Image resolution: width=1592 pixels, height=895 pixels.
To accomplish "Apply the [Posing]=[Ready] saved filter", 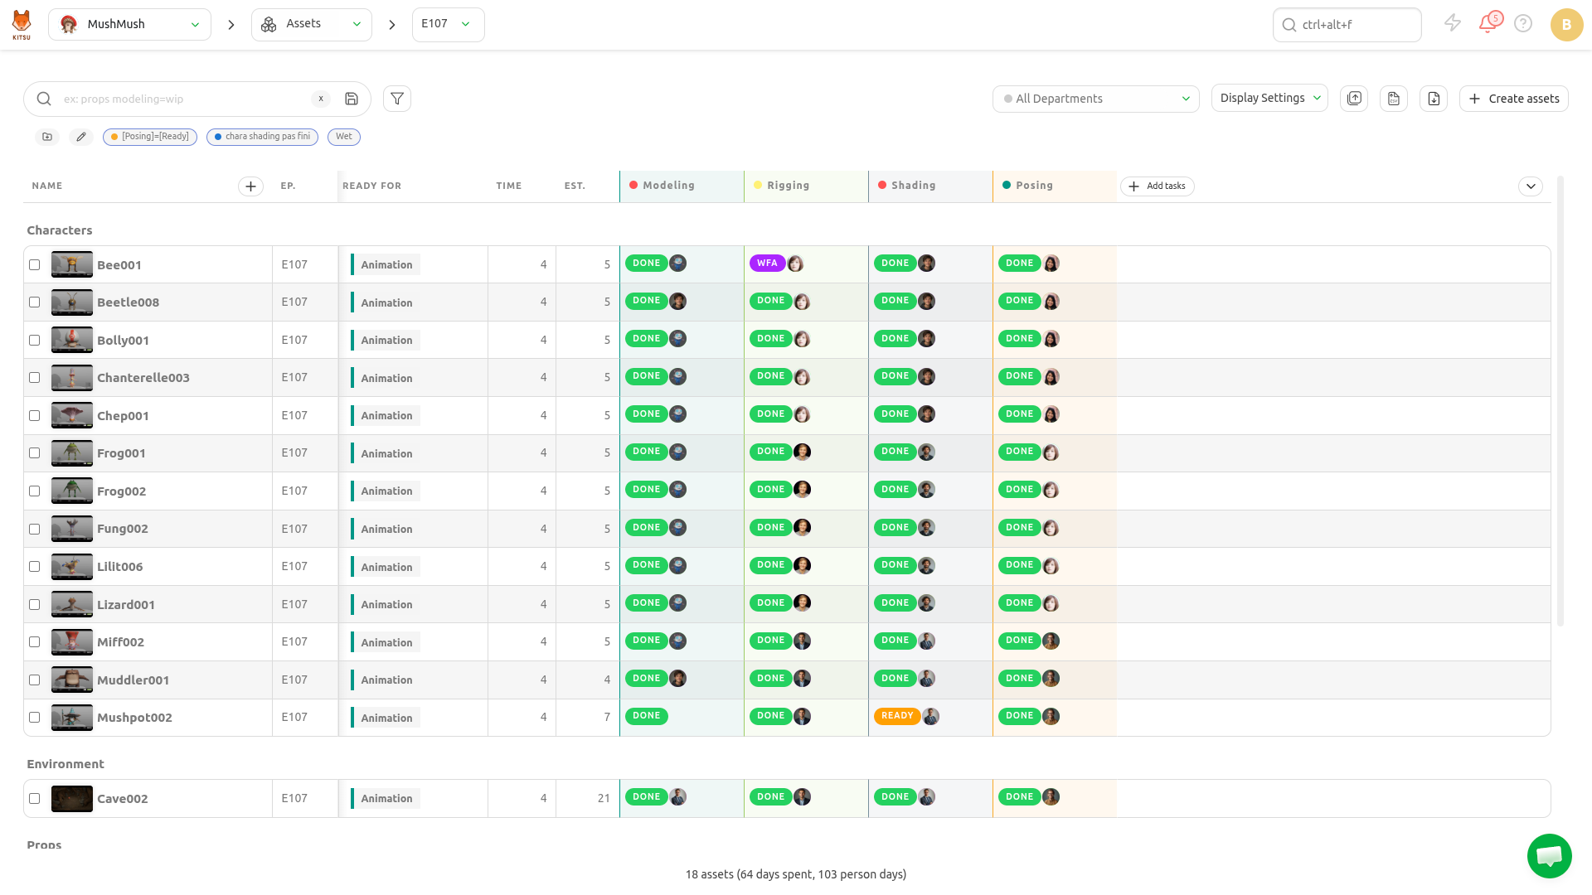I will click(x=150, y=137).
